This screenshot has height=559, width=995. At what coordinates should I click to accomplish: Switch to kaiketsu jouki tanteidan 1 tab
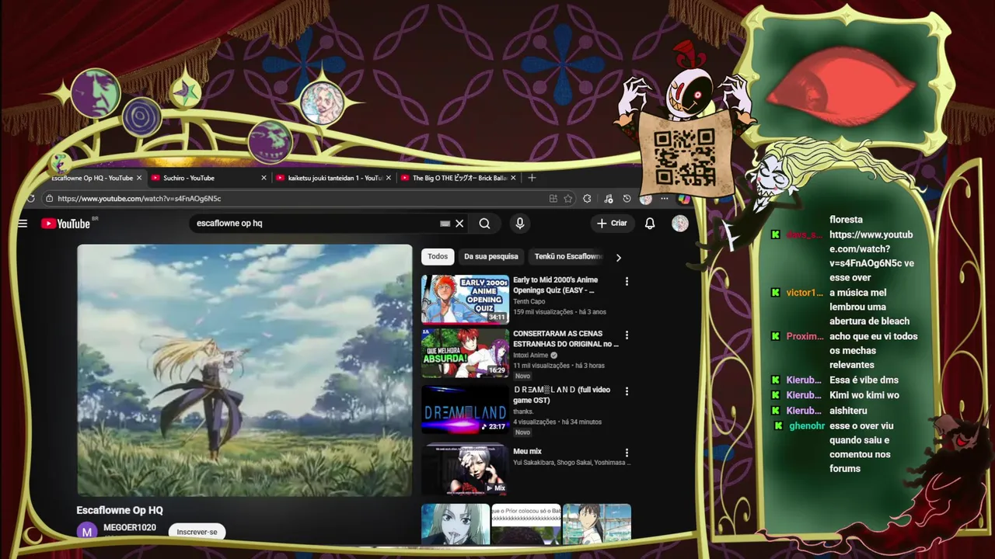coord(333,178)
